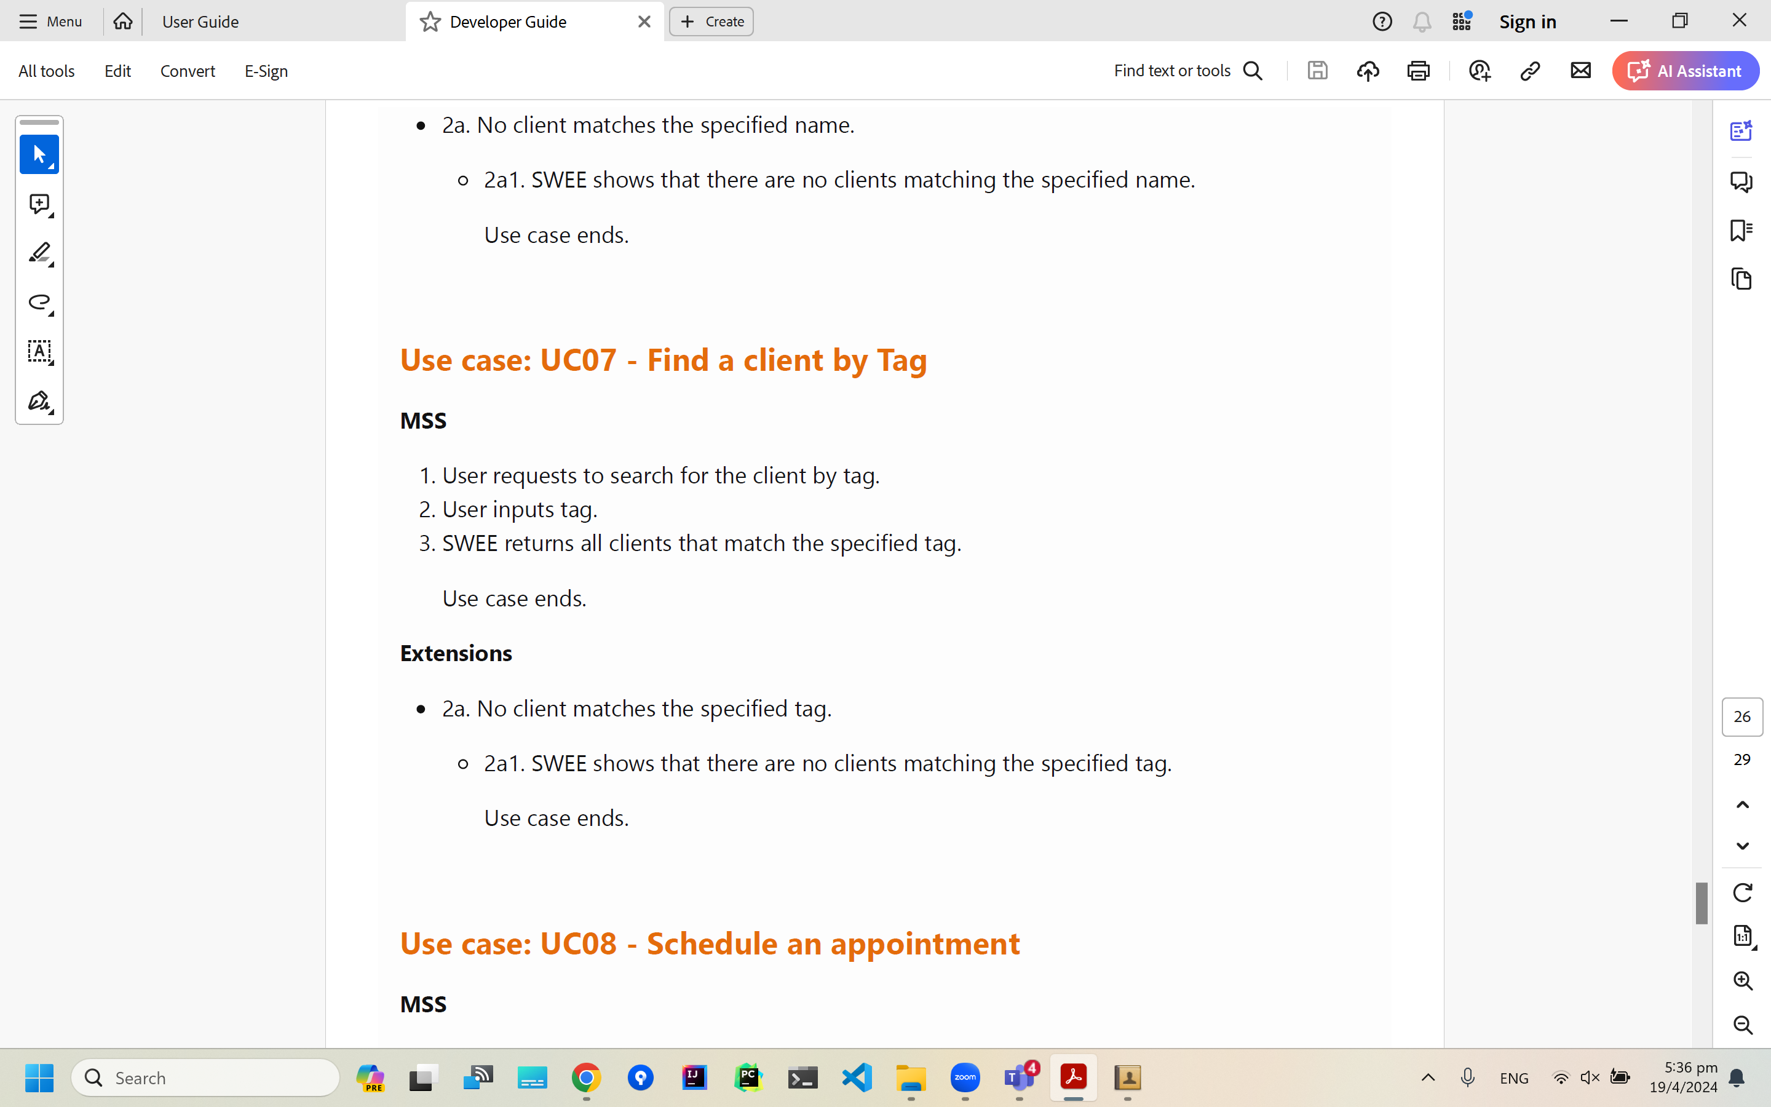Screen dimensions: 1771x1107
Task: Choose the add comment tool
Action: tap(39, 204)
